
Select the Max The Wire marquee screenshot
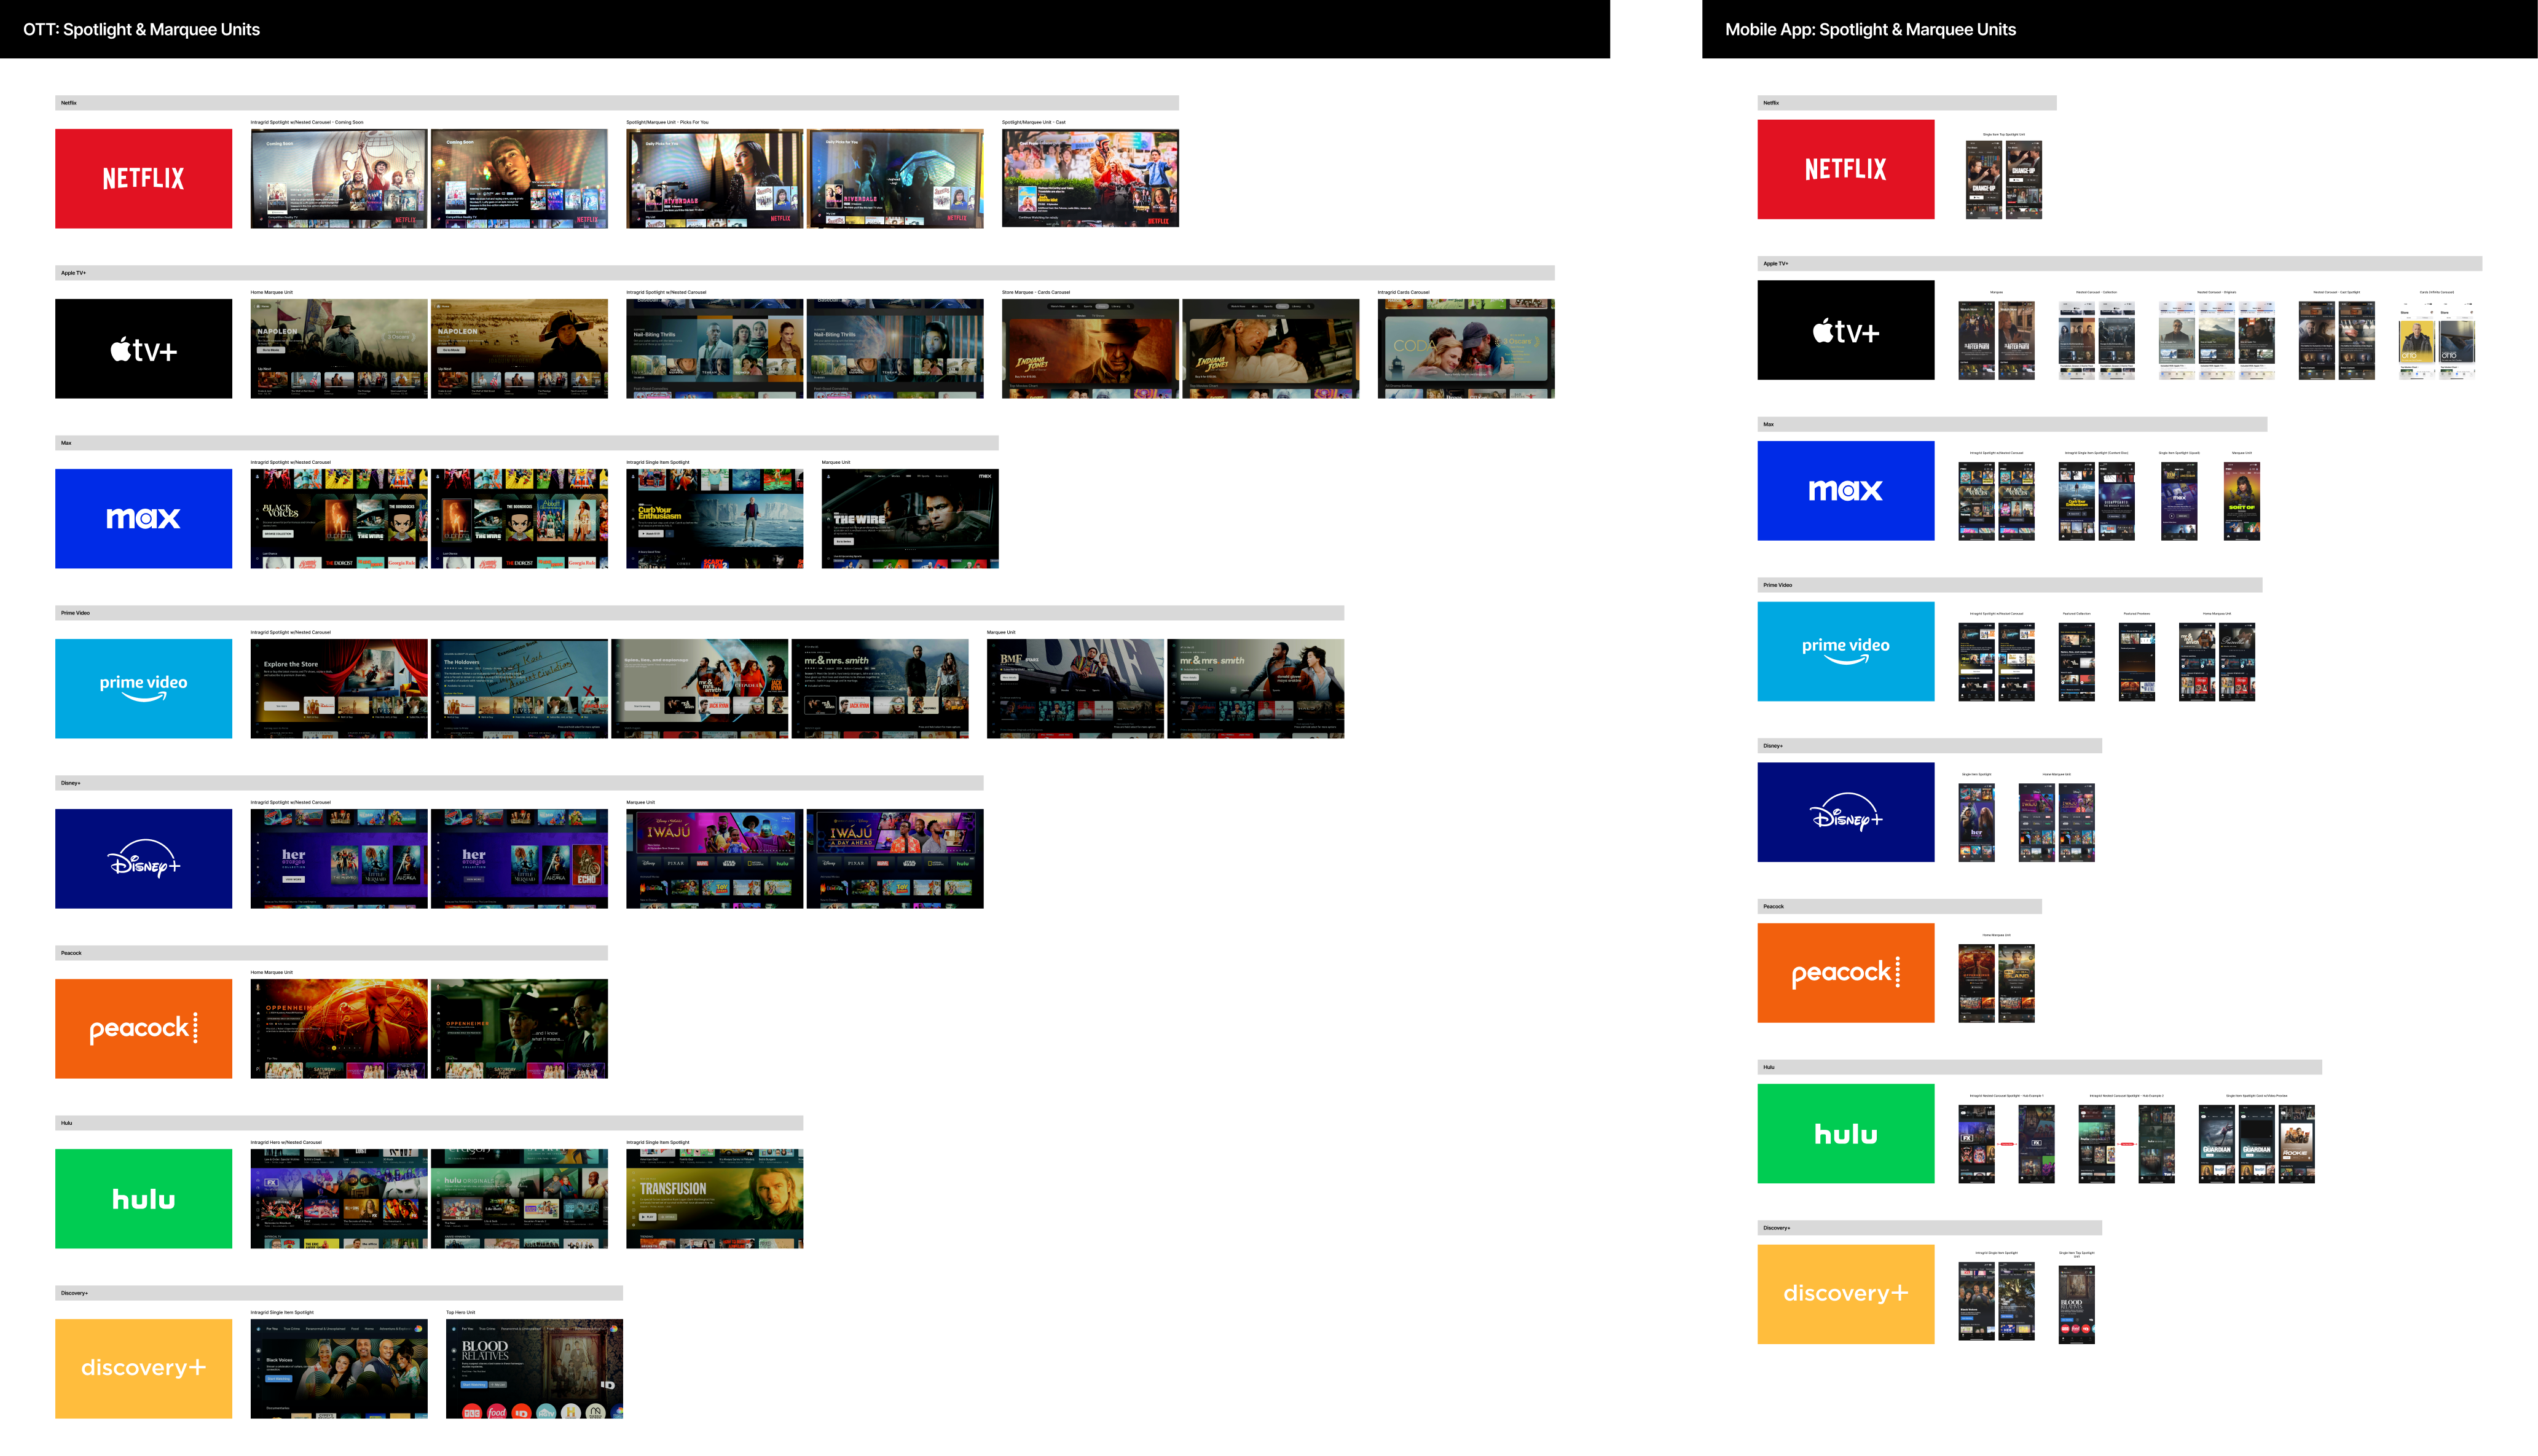point(909,518)
